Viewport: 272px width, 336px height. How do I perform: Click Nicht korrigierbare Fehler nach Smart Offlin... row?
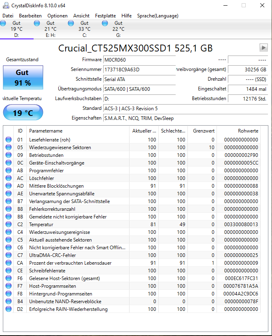coord(132,248)
